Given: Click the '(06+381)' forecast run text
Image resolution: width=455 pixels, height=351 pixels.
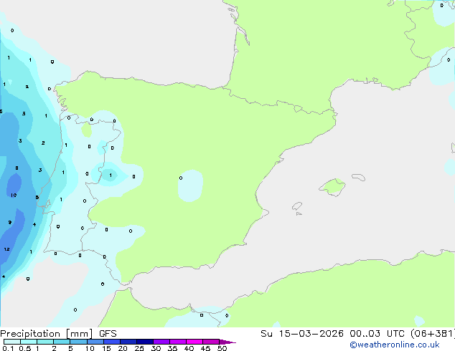Looking at the screenshot, I should pos(433,334).
